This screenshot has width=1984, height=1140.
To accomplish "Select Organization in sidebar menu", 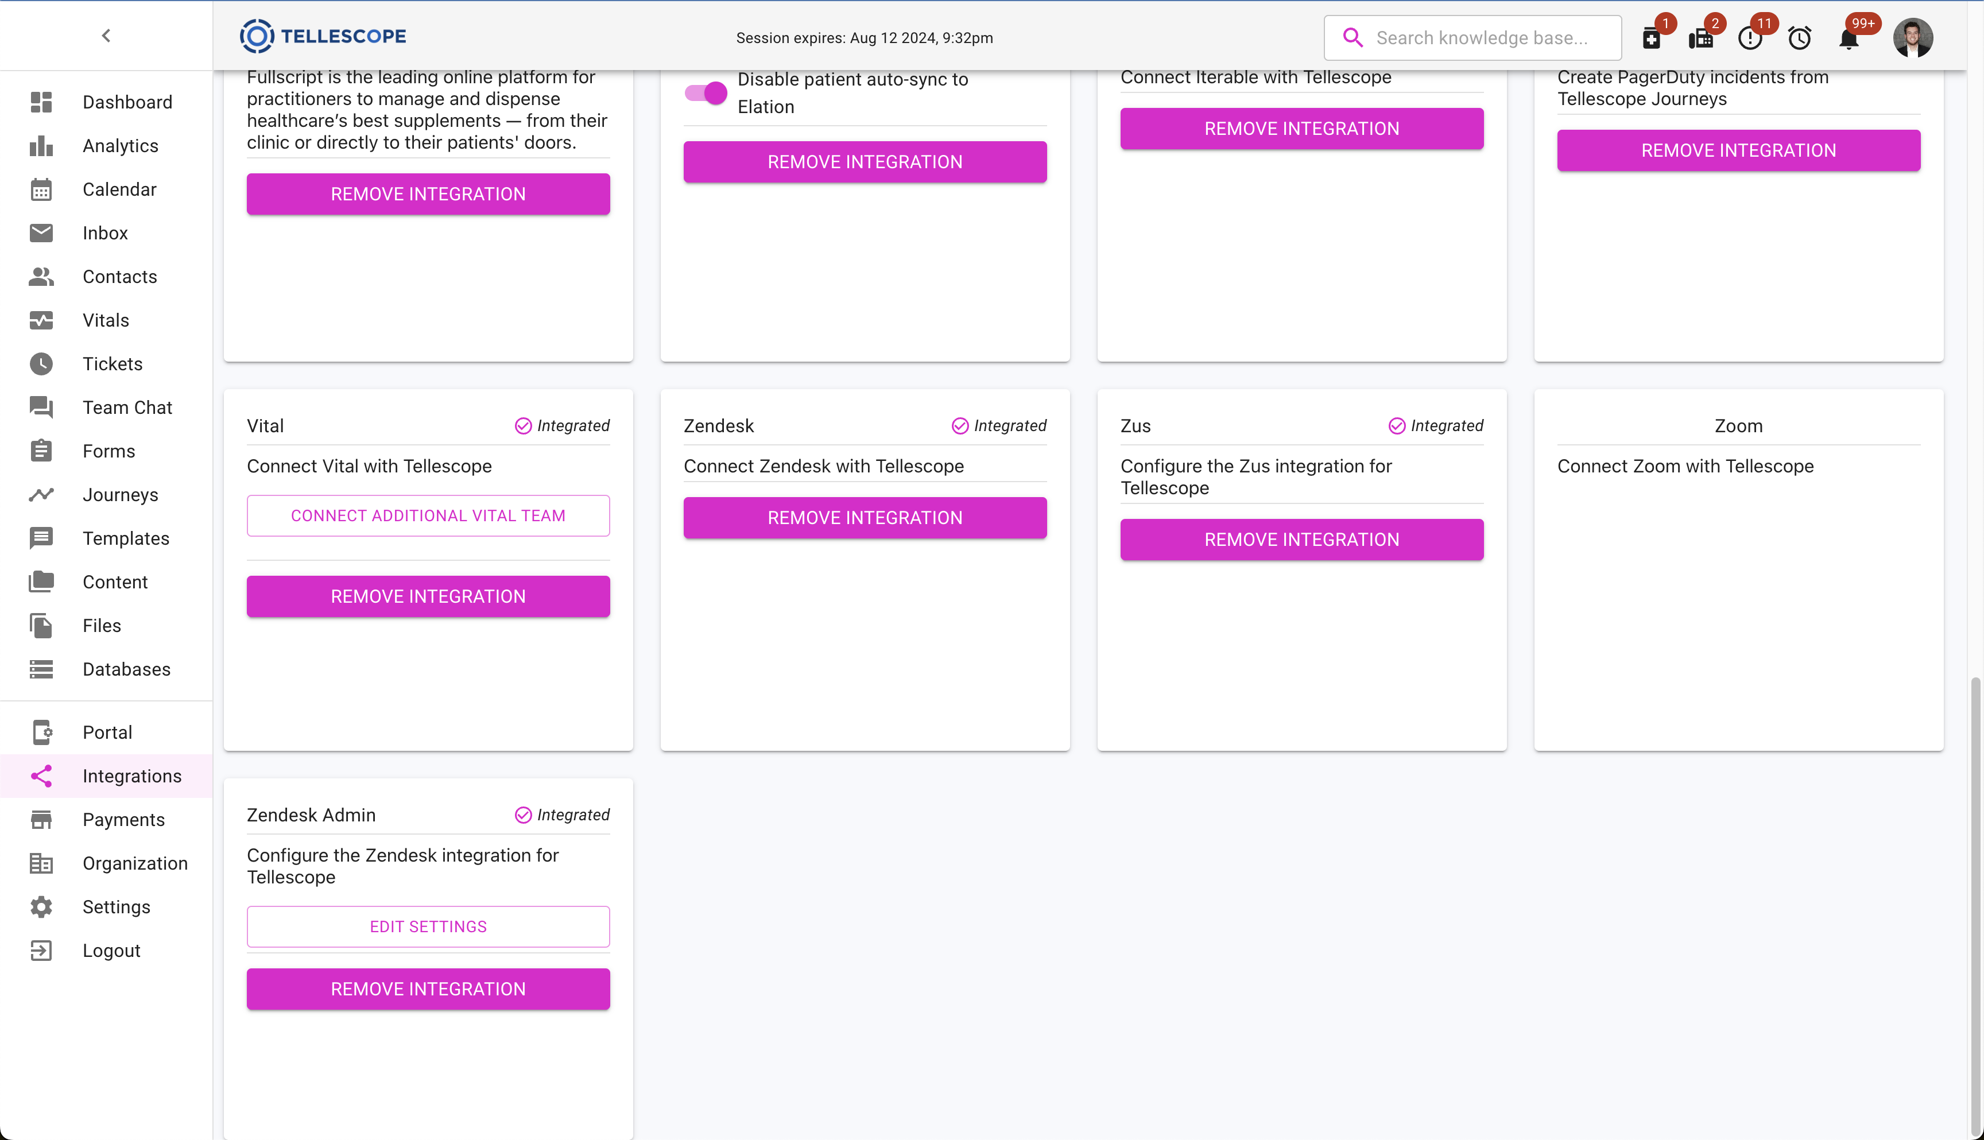I will click(135, 863).
